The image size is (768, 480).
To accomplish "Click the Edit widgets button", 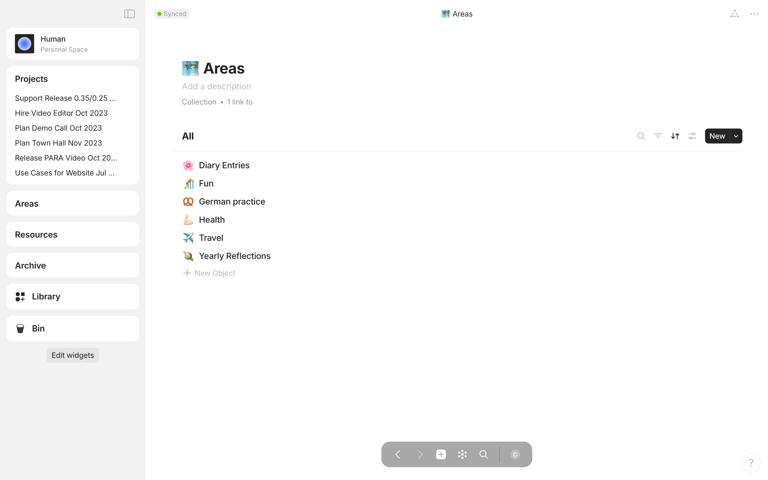I will (x=73, y=355).
